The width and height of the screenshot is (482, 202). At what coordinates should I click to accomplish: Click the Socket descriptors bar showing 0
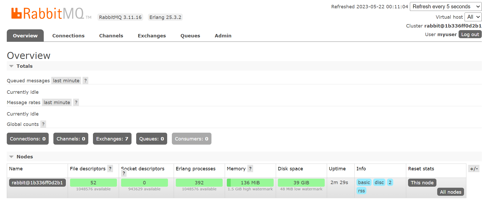click(x=145, y=183)
